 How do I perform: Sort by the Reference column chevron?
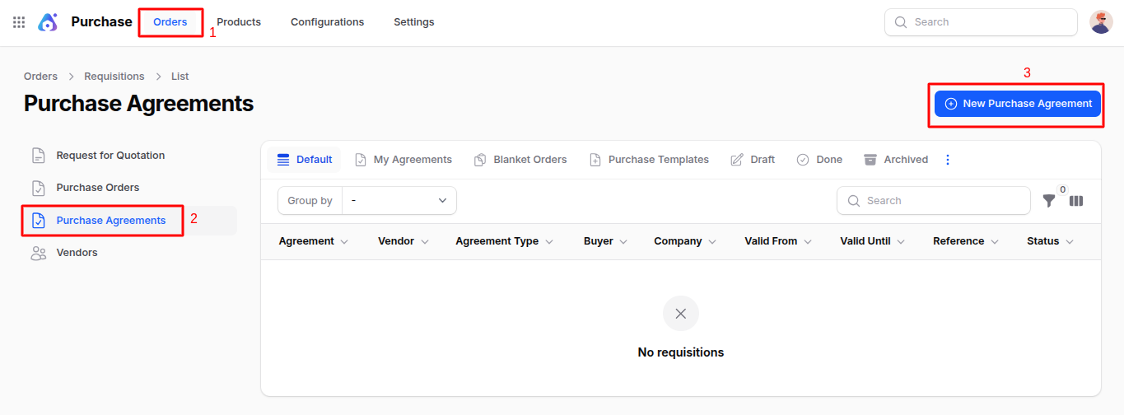(x=995, y=242)
